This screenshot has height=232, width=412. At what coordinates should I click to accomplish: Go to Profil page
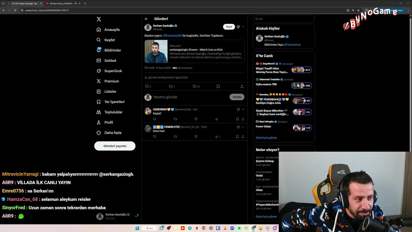105,122
